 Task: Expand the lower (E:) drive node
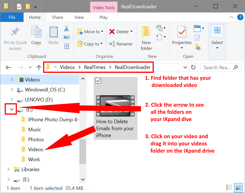click(x=9, y=179)
